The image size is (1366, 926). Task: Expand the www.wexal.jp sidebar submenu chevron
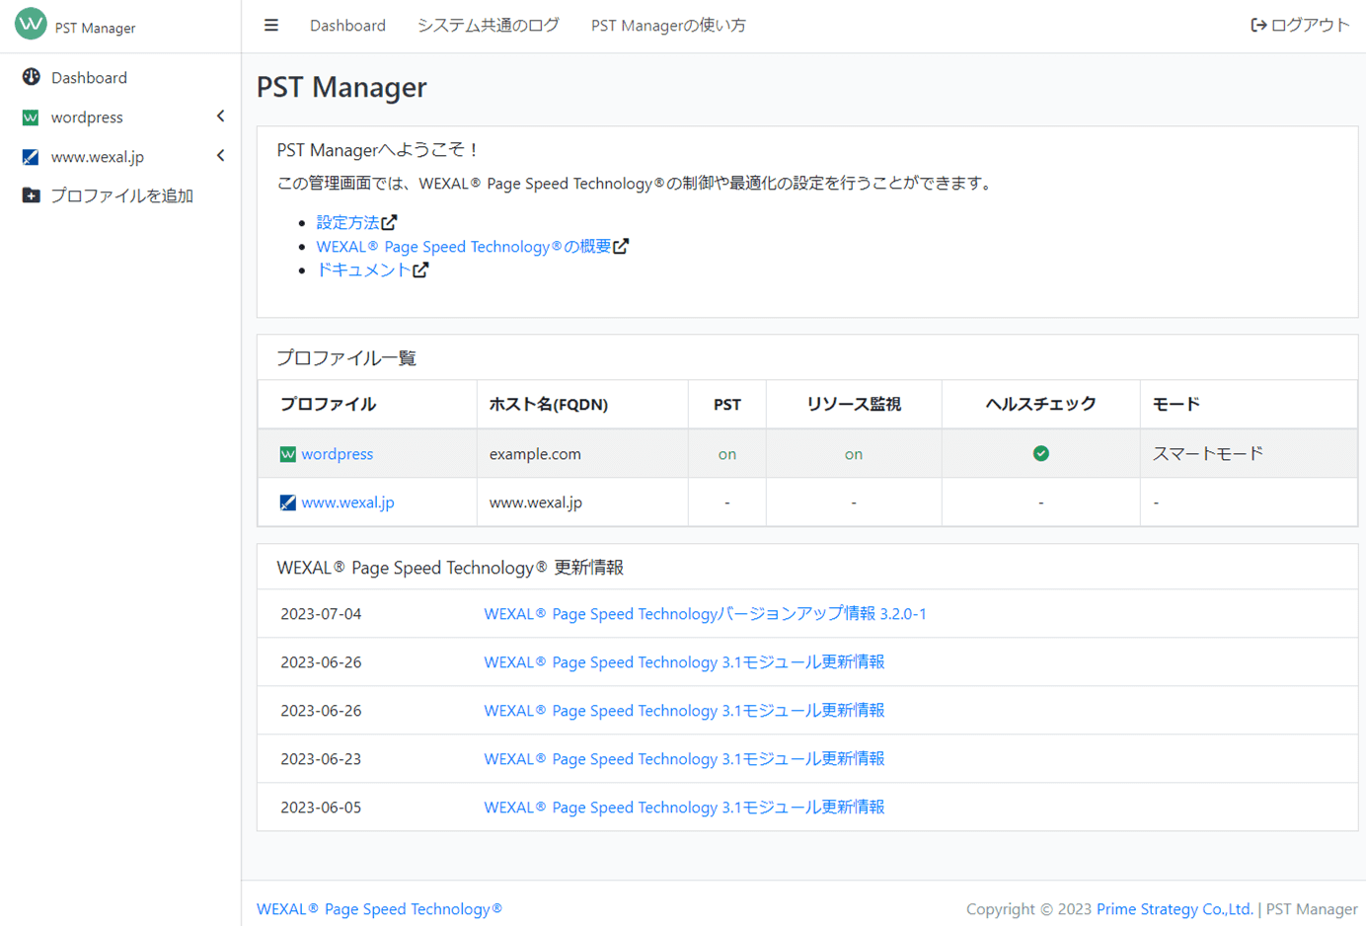[x=221, y=156]
